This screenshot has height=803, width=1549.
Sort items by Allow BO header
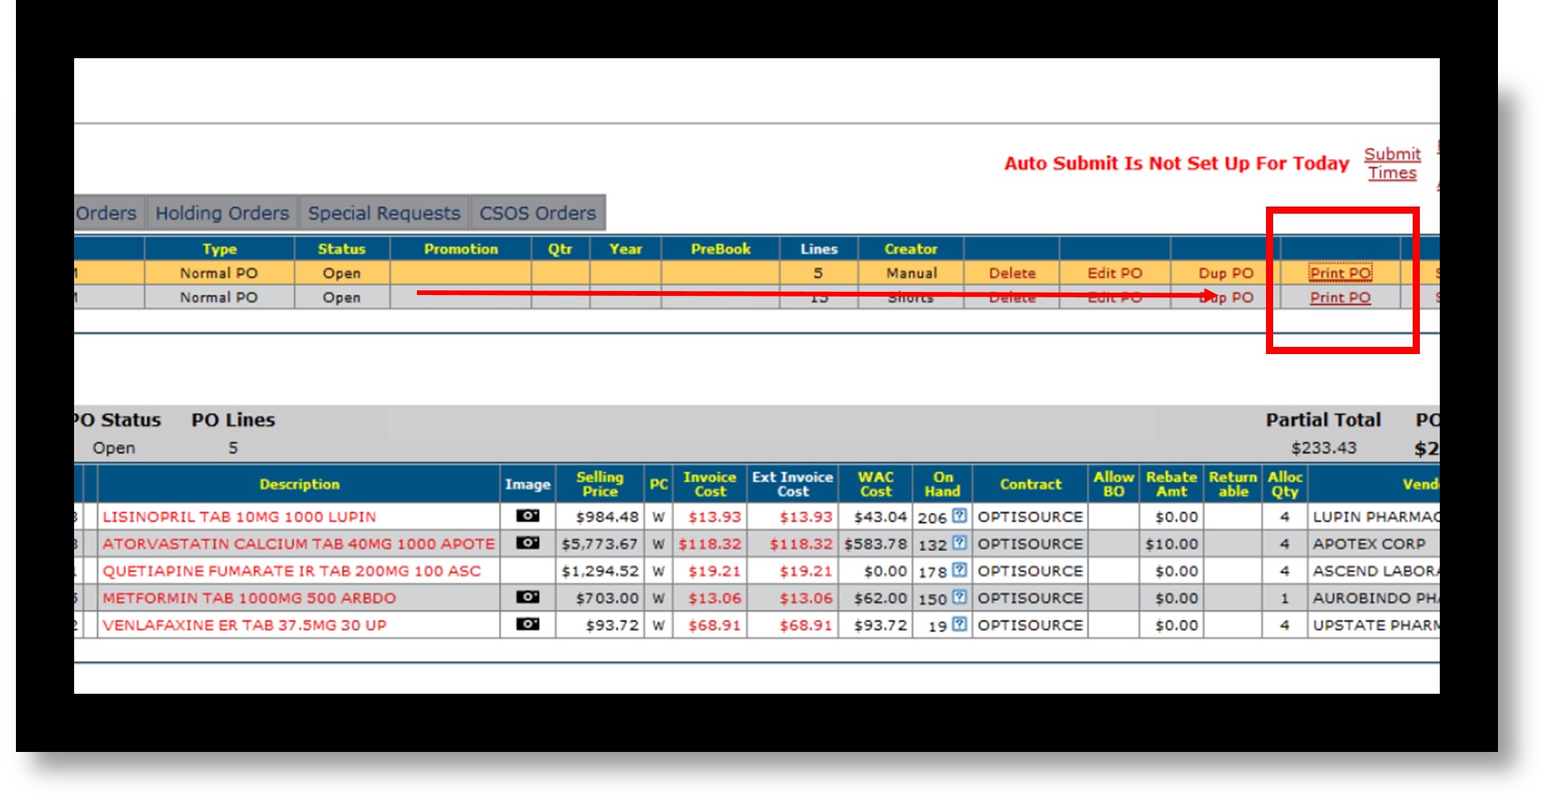[x=1114, y=484]
